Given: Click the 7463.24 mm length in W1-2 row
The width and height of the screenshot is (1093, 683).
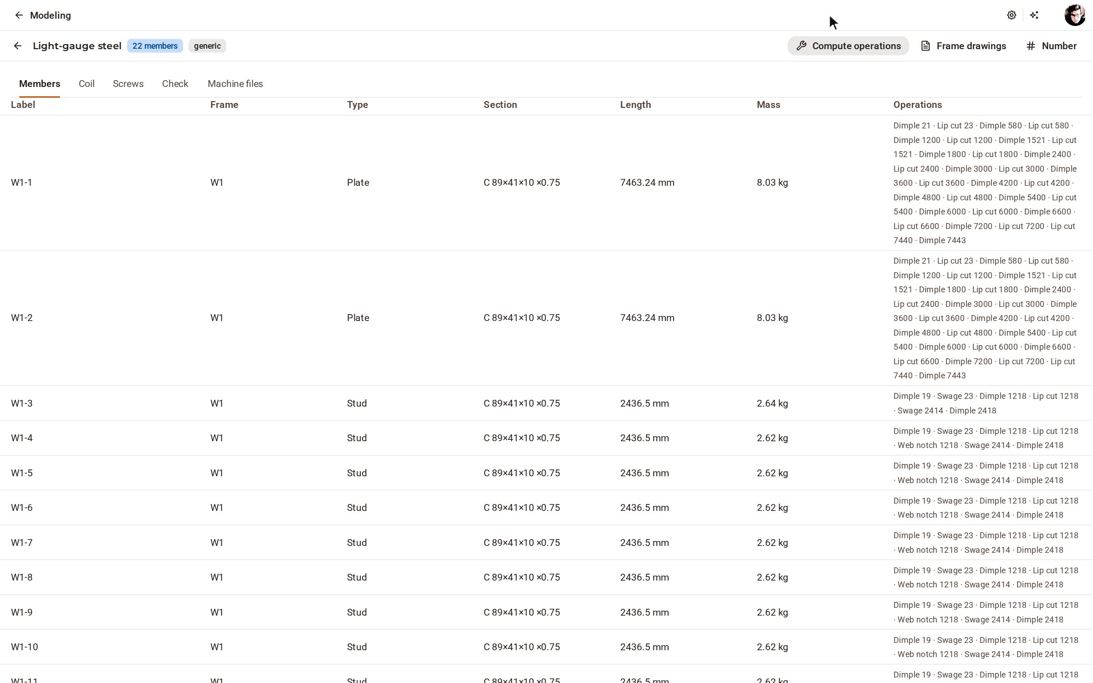Looking at the screenshot, I should tap(647, 318).
